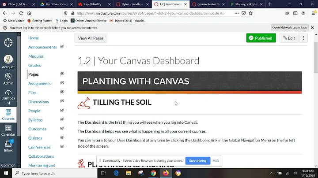Click the Pocket save icon in address bar
The width and height of the screenshot is (318, 178).
[x=244, y=13]
